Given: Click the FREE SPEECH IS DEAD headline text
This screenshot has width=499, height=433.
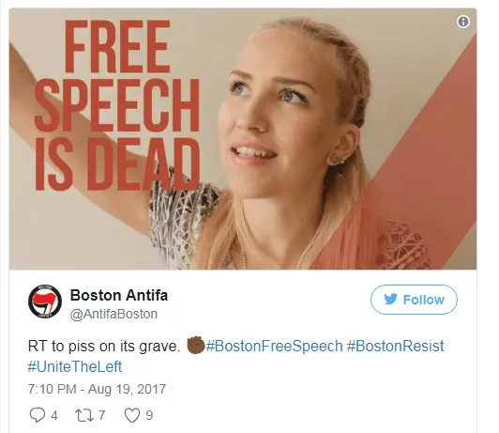Looking at the screenshot, I should (117, 105).
